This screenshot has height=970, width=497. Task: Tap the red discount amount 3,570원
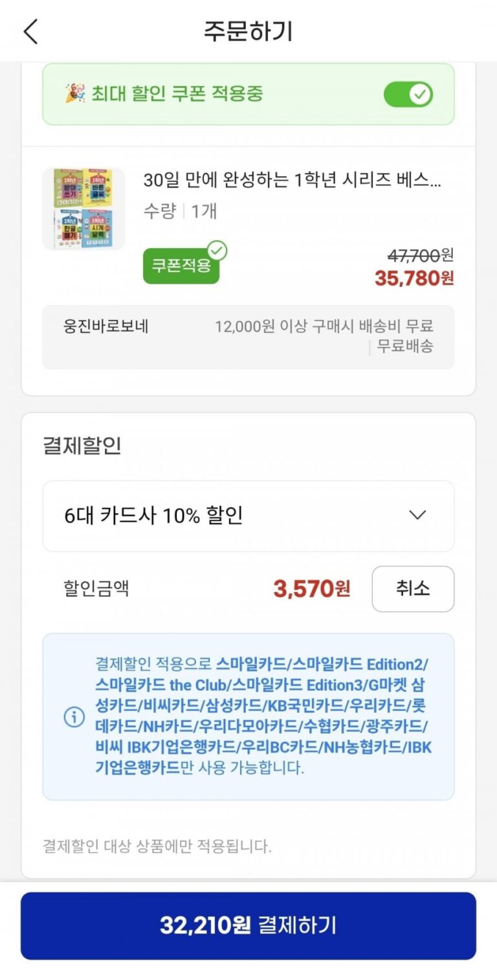click(x=311, y=589)
